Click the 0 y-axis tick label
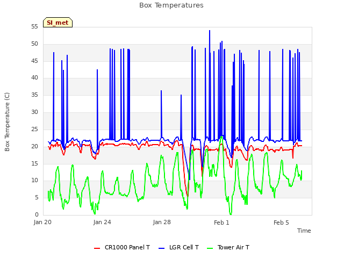344x258 pixels. click(37, 214)
